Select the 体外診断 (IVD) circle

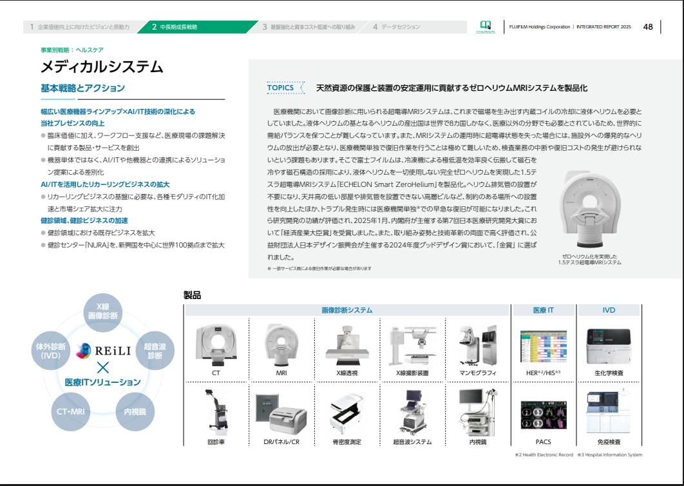click(50, 350)
